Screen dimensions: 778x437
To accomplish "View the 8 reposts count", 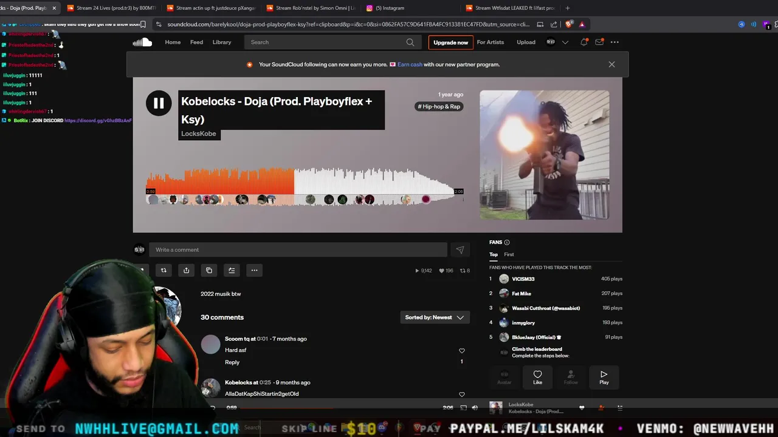I will pyautogui.click(x=465, y=271).
